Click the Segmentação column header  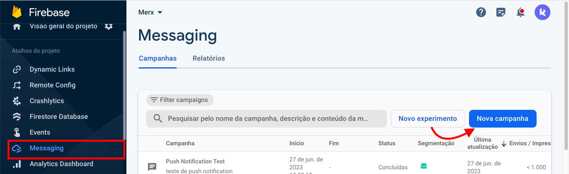click(436, 143)
